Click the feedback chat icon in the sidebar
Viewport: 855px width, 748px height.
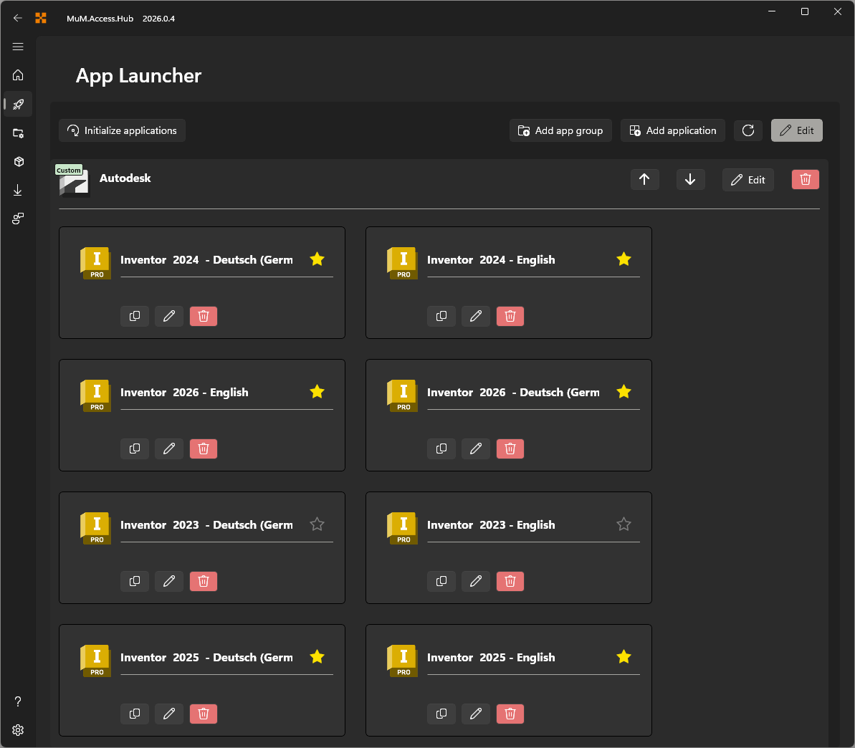coord(18,219)
